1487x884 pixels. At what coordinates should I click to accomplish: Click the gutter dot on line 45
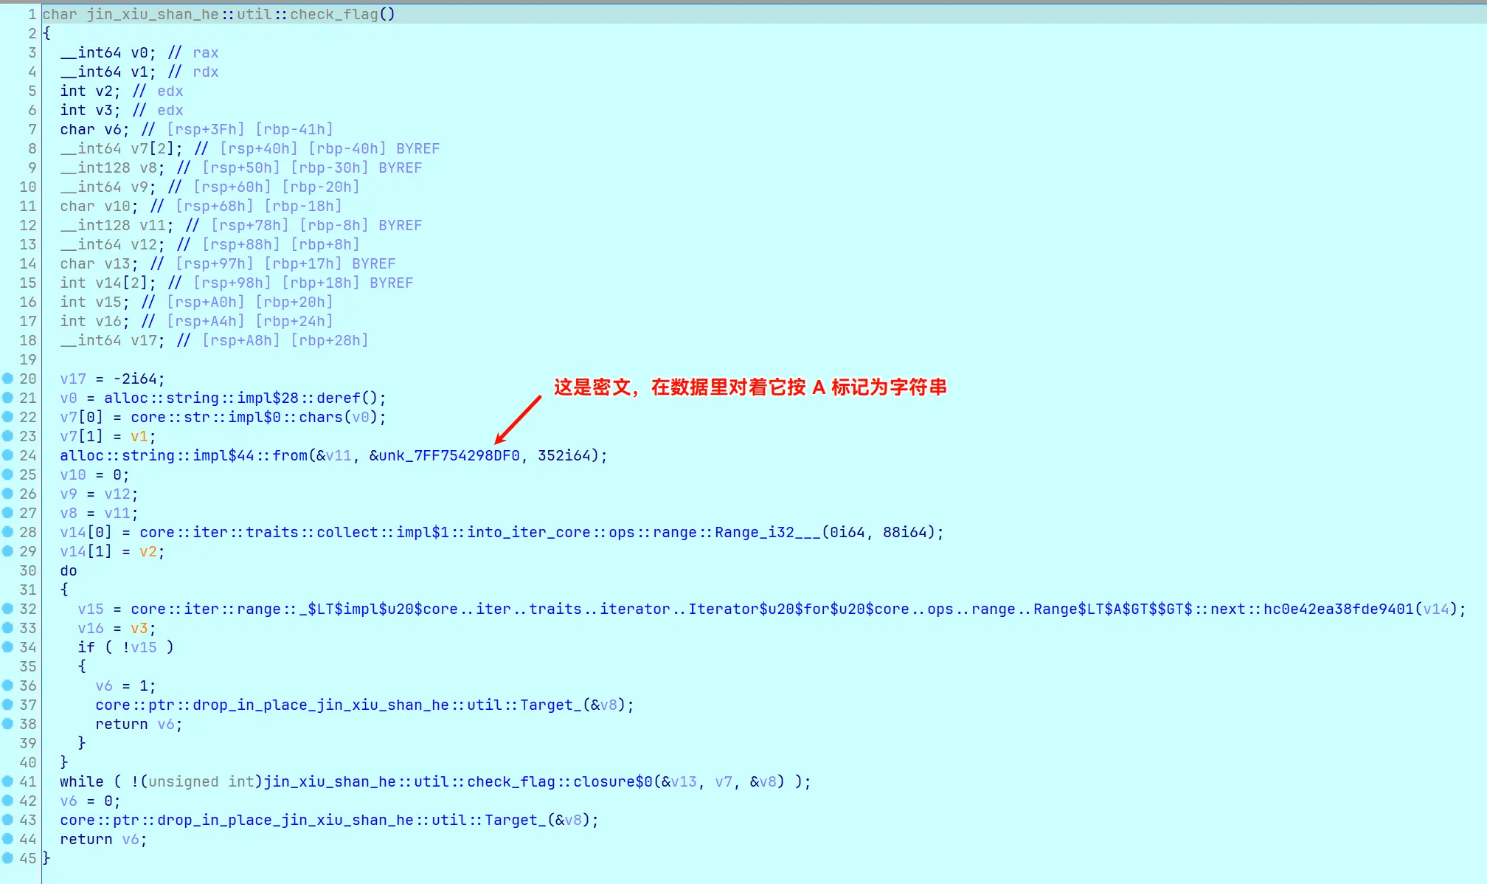(7, 858)
